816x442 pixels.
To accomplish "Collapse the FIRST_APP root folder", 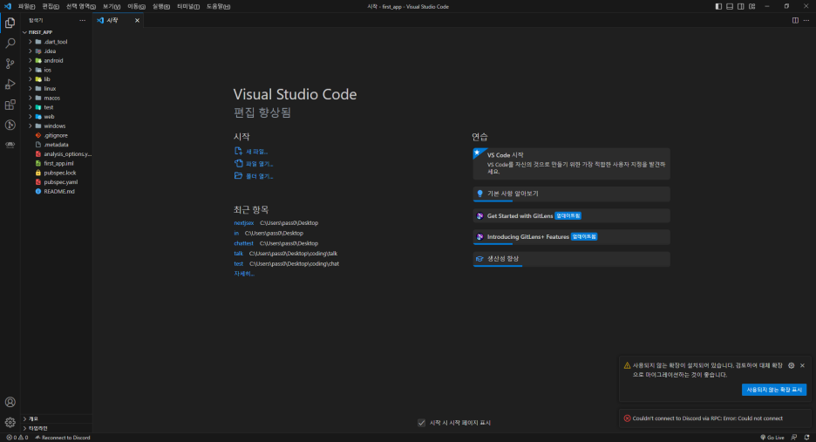I will [56, 32].
